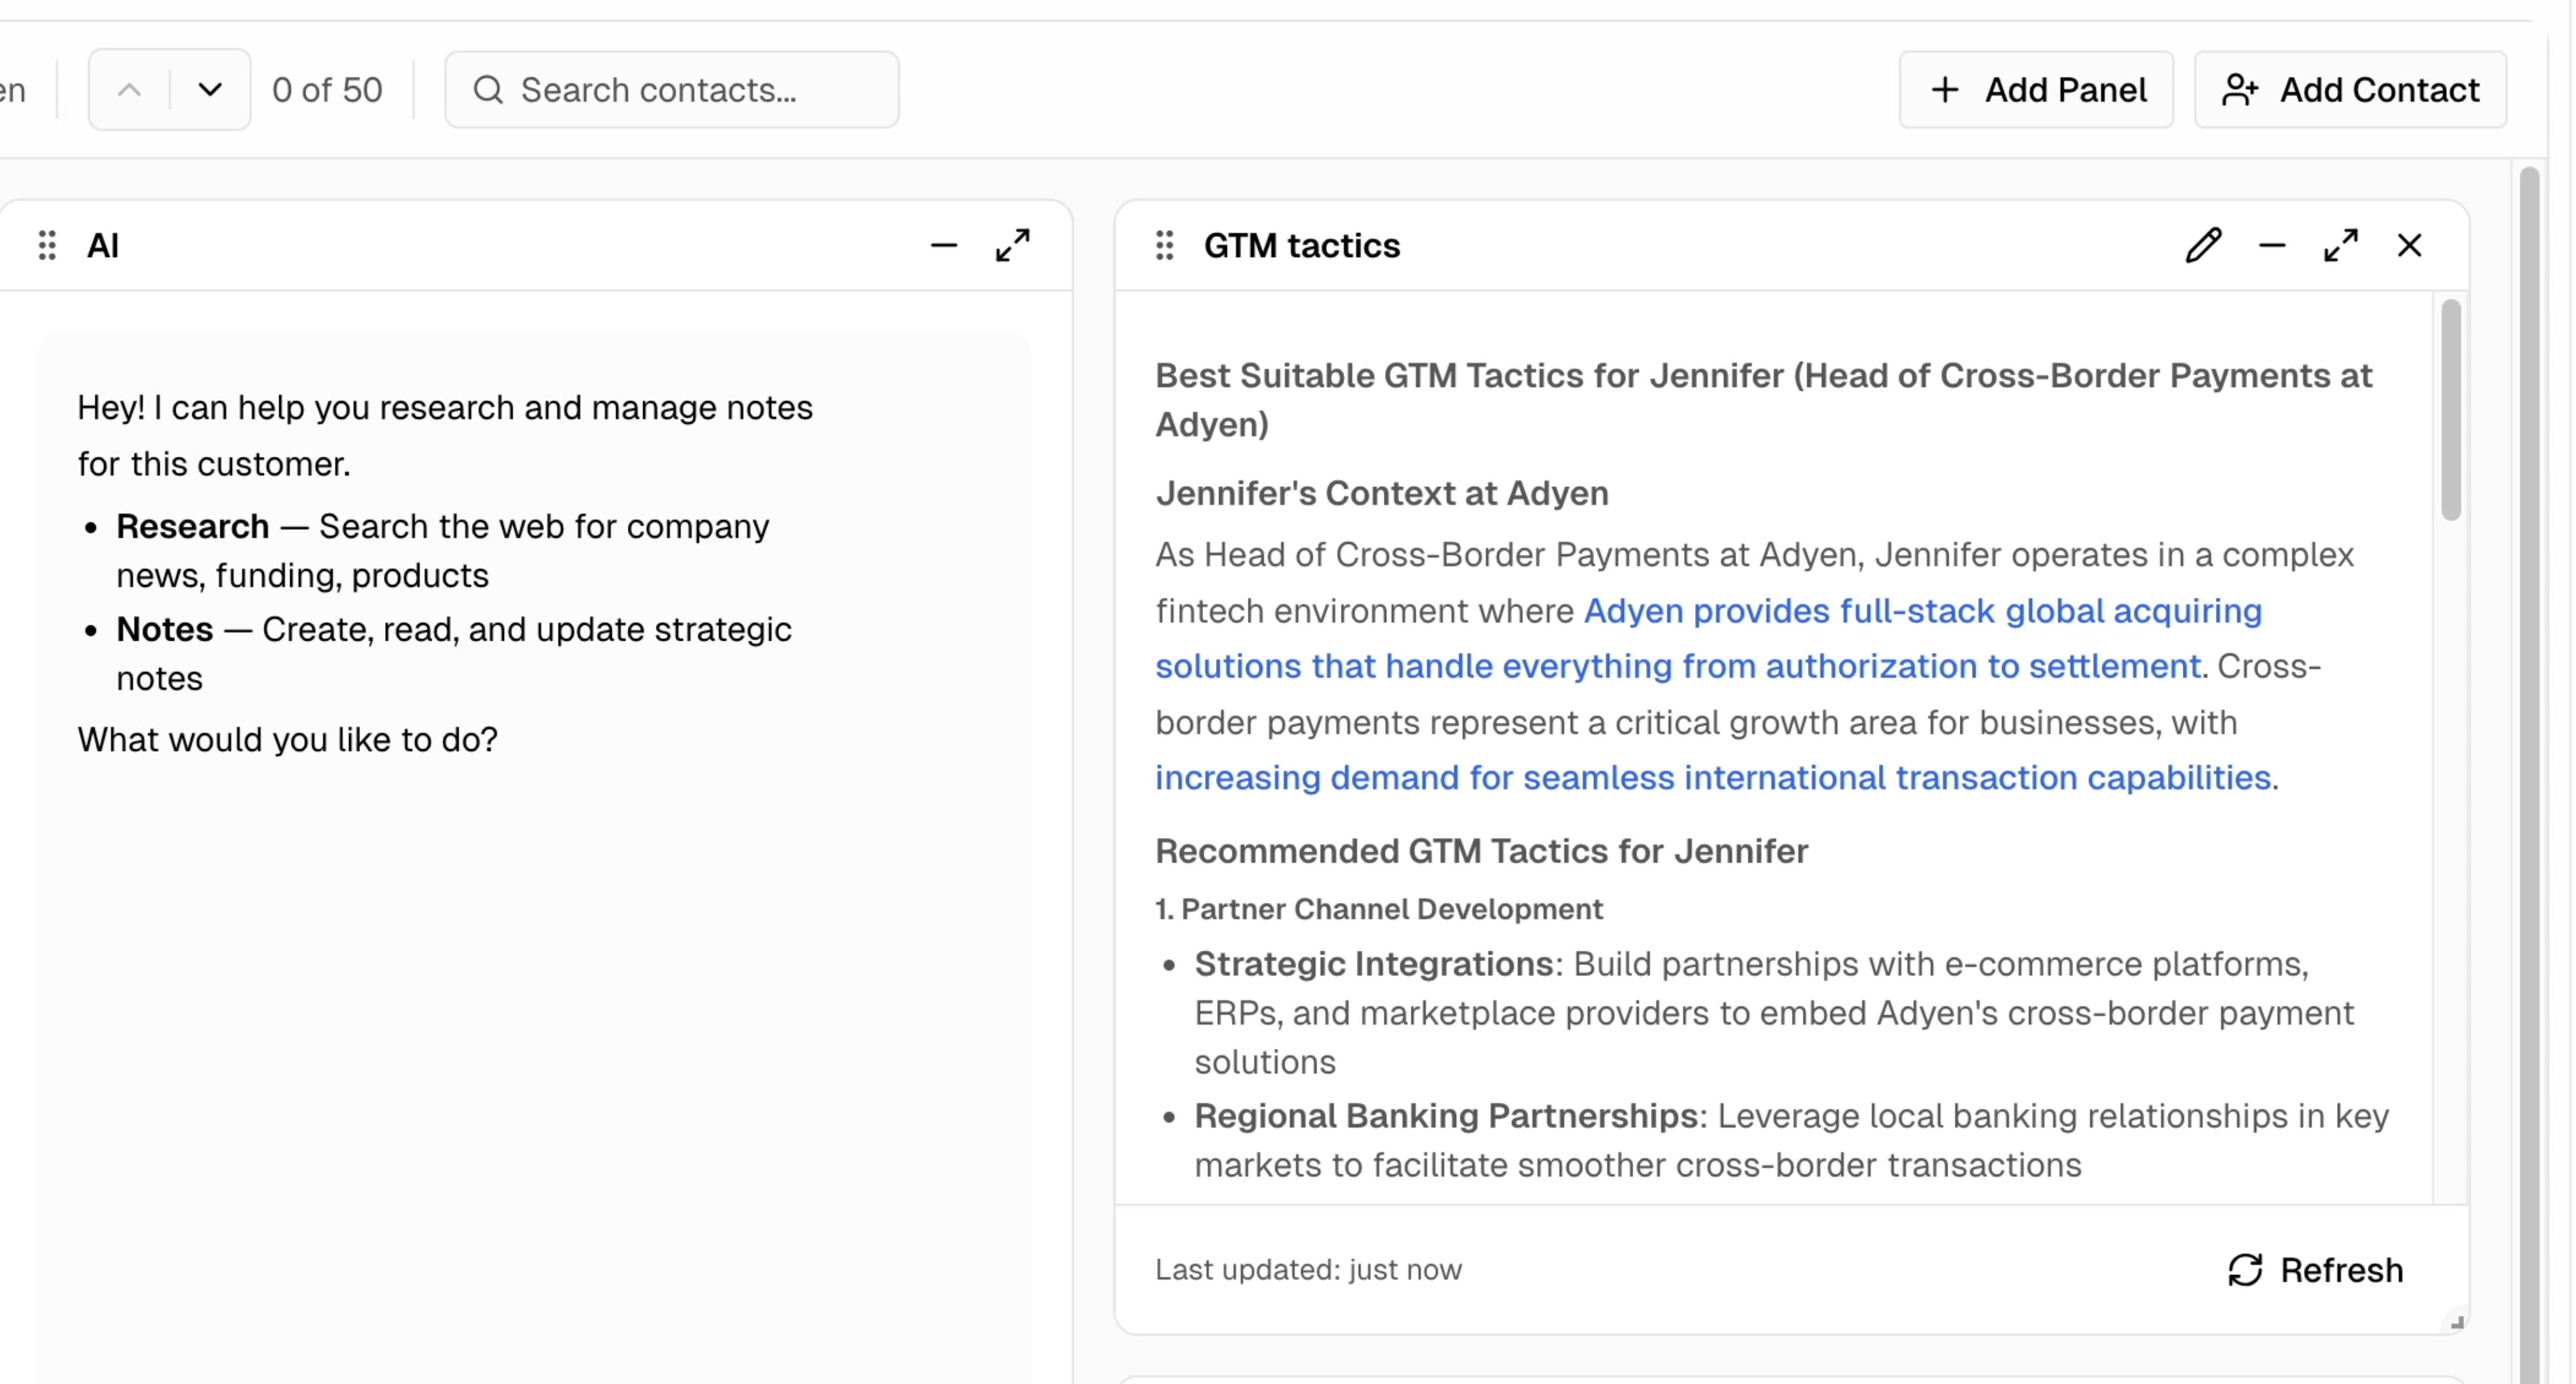Viewport: 2576px width, 1384px height.
Task: Click the refresh arrows icon
Action: pos(2245,1270)
